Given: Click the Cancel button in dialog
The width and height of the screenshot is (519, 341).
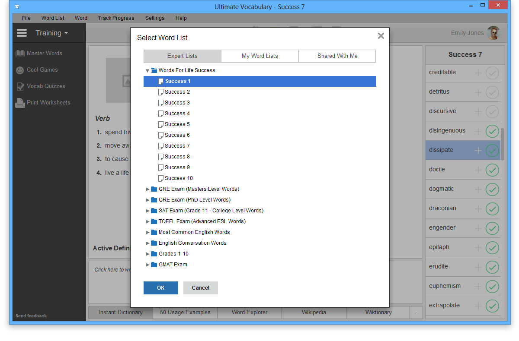Looking at the screenshot, I should [201, 288].
